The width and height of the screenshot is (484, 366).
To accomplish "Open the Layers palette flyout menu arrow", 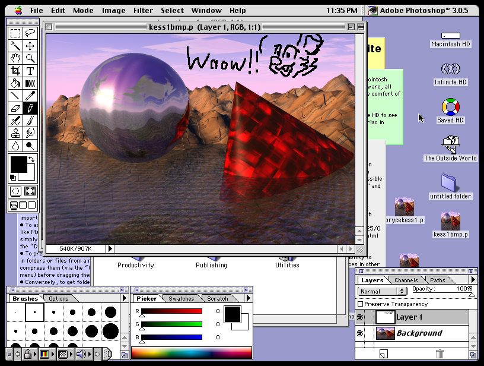I will (473, 279).
